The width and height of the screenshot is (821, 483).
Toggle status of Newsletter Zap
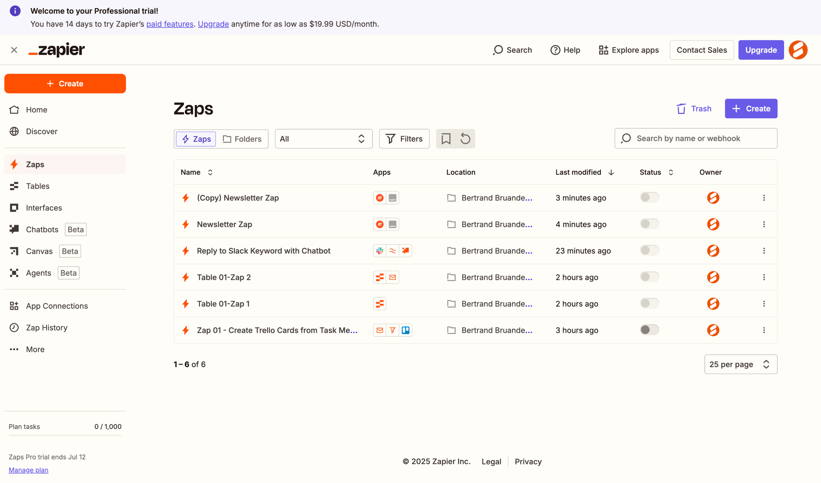pyautogui.click(x=649, y=224)
